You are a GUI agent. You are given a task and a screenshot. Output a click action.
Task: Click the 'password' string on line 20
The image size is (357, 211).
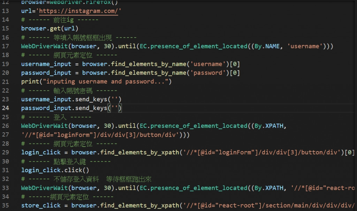coord(208,73)
